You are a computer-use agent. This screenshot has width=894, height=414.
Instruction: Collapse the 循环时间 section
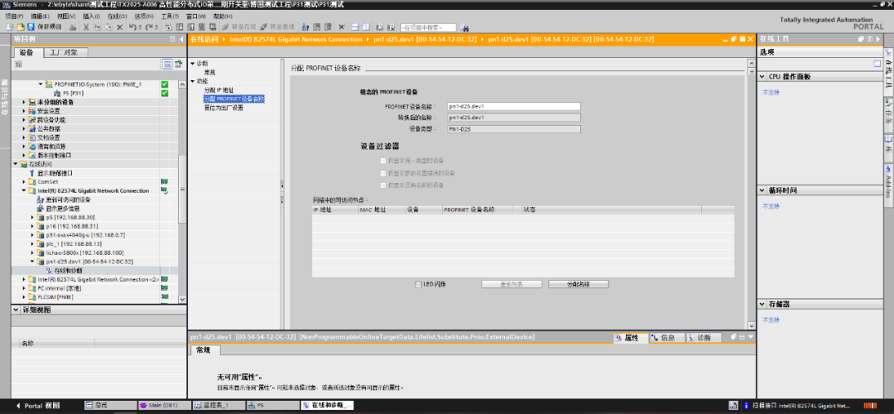pyautogui.click(x=763, y=190)
